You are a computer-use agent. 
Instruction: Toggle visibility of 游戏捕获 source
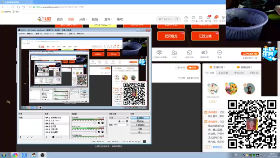tap(47, 132)
